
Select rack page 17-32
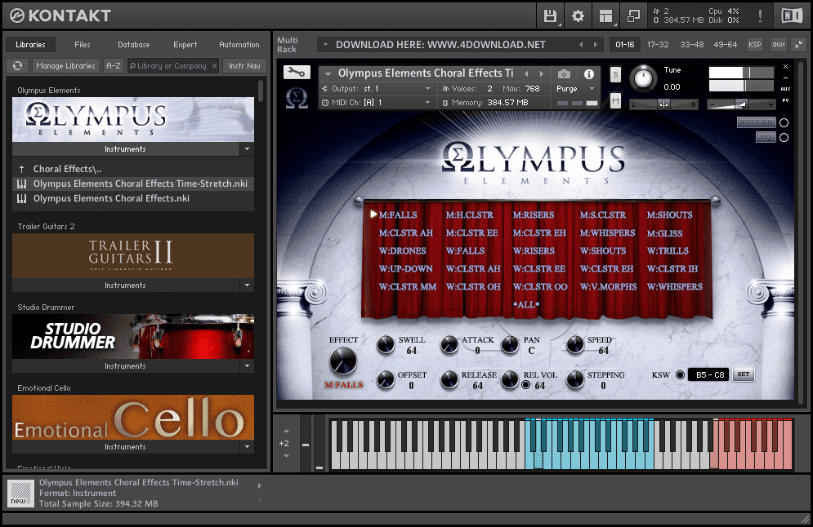pos(658,45)
